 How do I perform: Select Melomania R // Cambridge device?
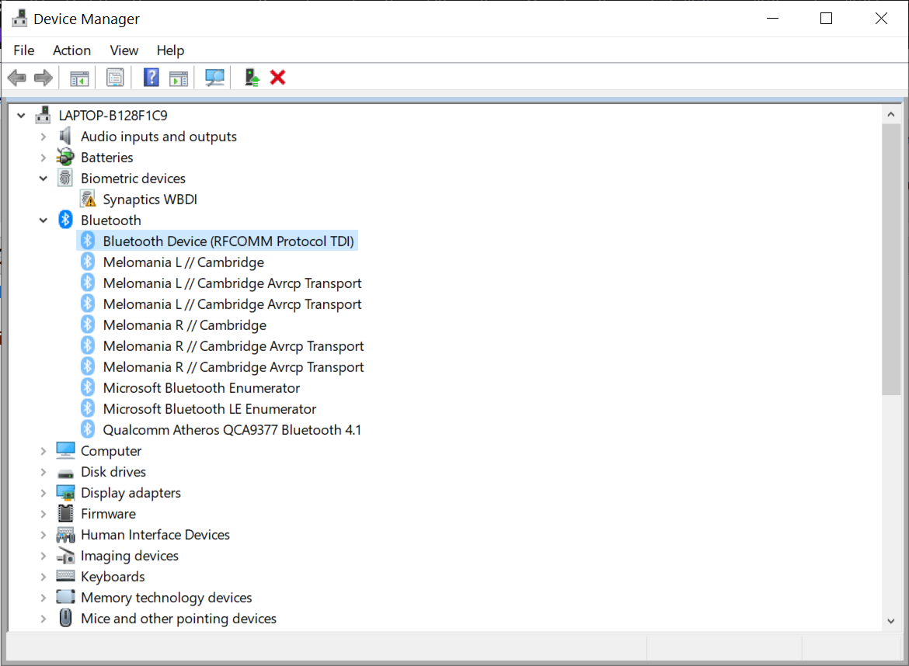[184, 325]
